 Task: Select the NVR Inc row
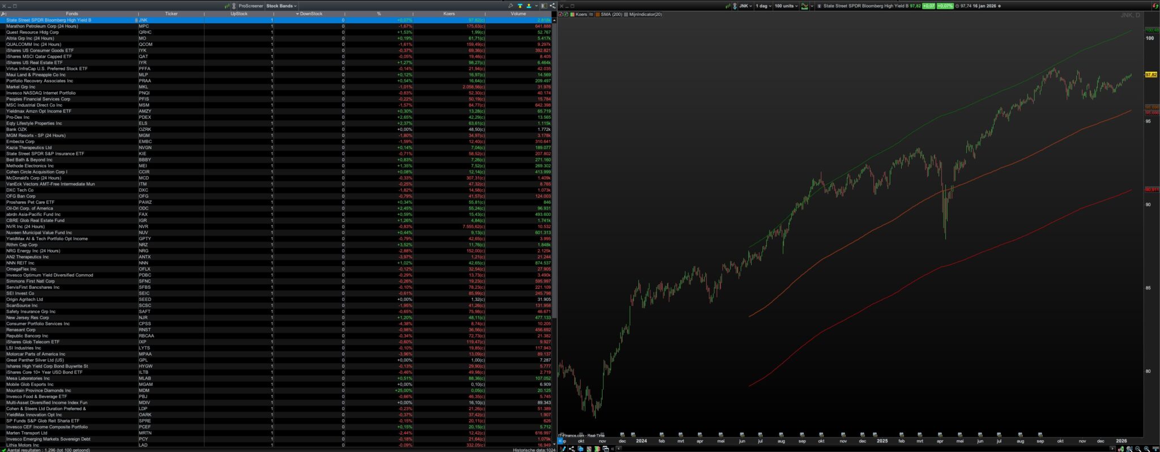276,227
